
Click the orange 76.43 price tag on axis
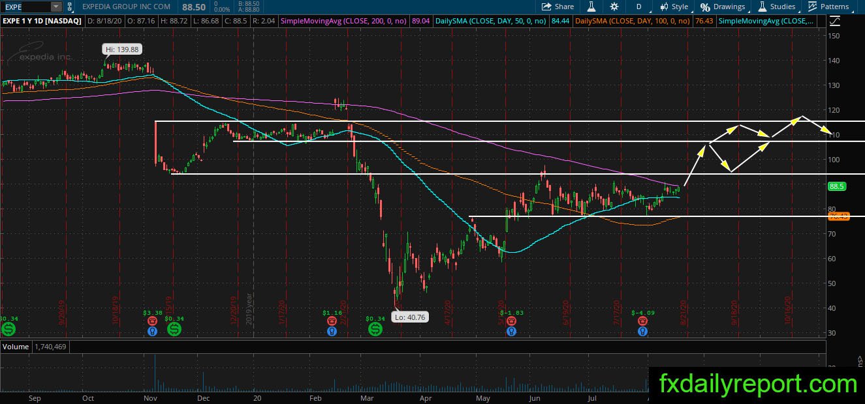(x=838, y=216)
